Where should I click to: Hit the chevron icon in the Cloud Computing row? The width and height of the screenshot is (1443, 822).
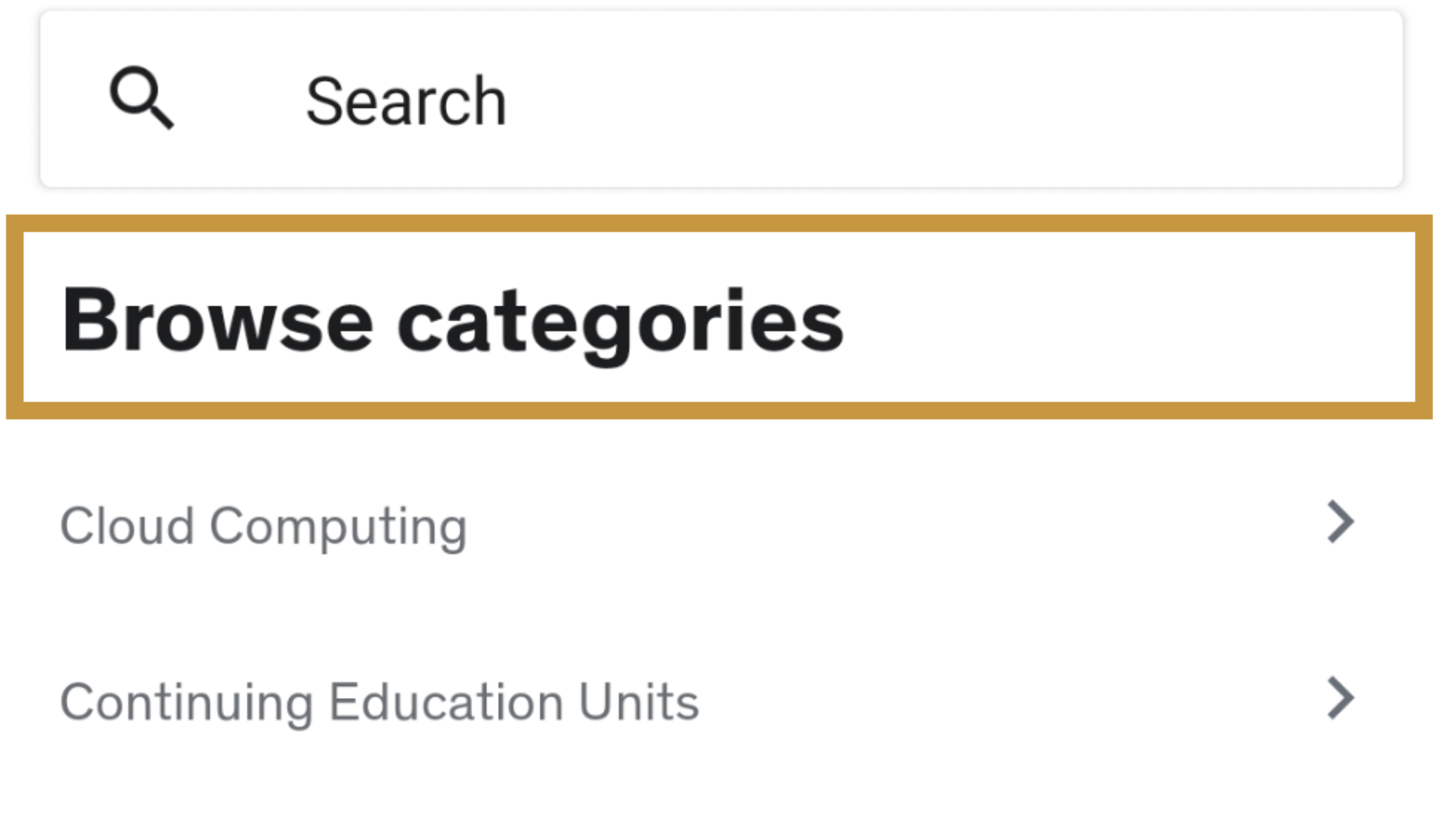click(x=1340, y=523)
